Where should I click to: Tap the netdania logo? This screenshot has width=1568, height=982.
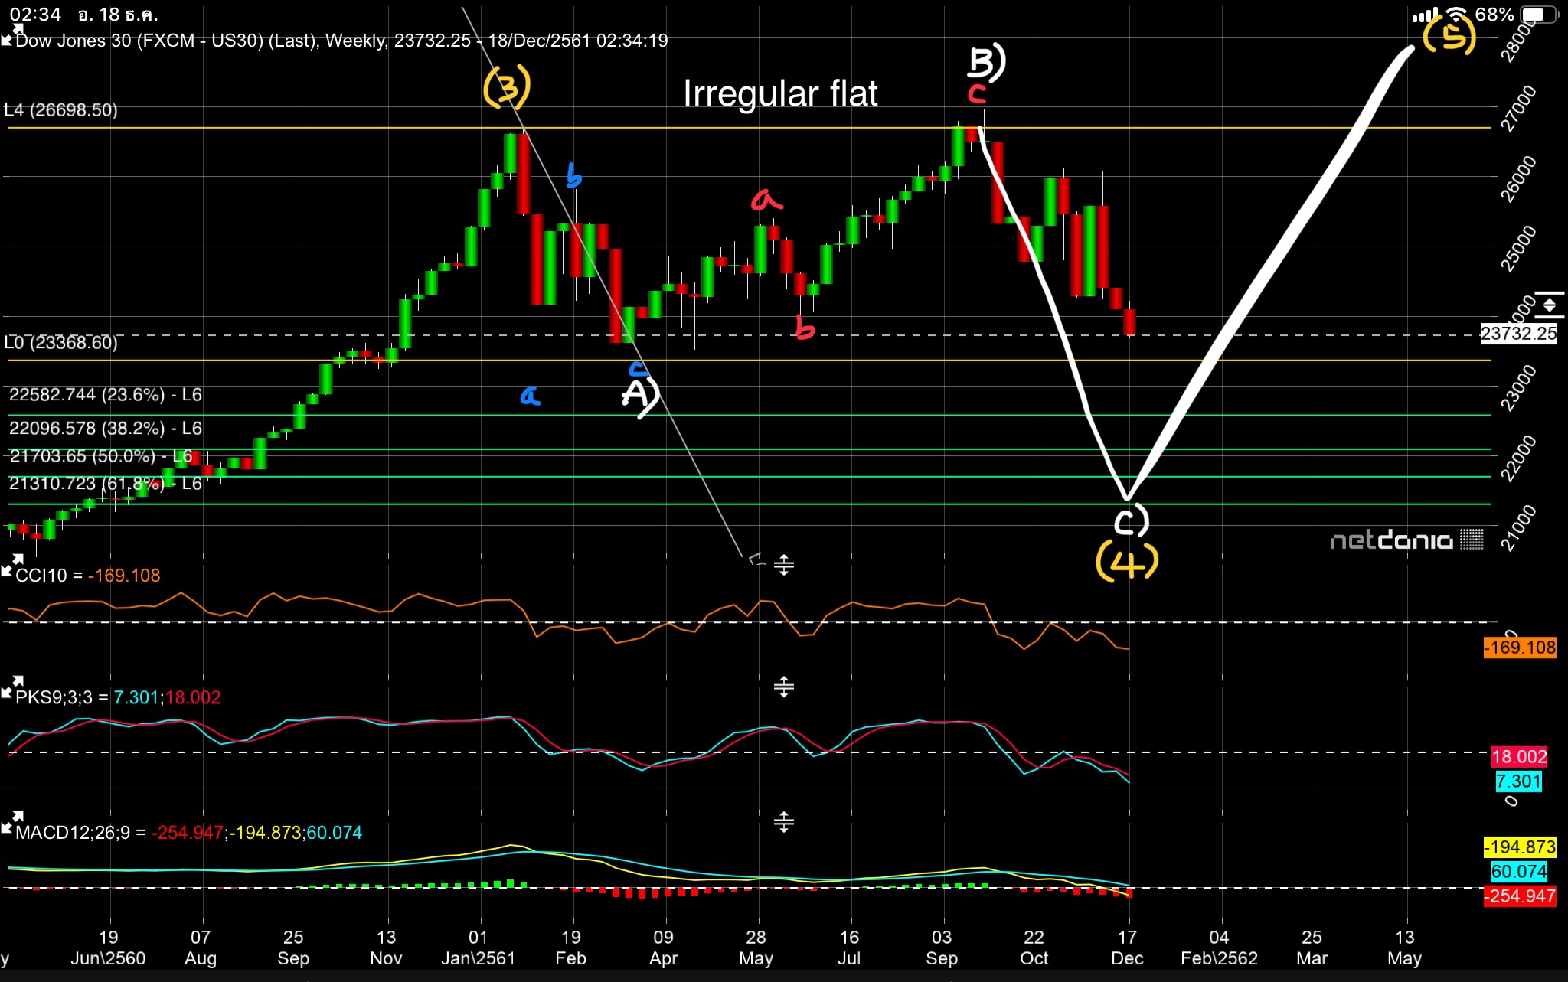point(1406,540)
